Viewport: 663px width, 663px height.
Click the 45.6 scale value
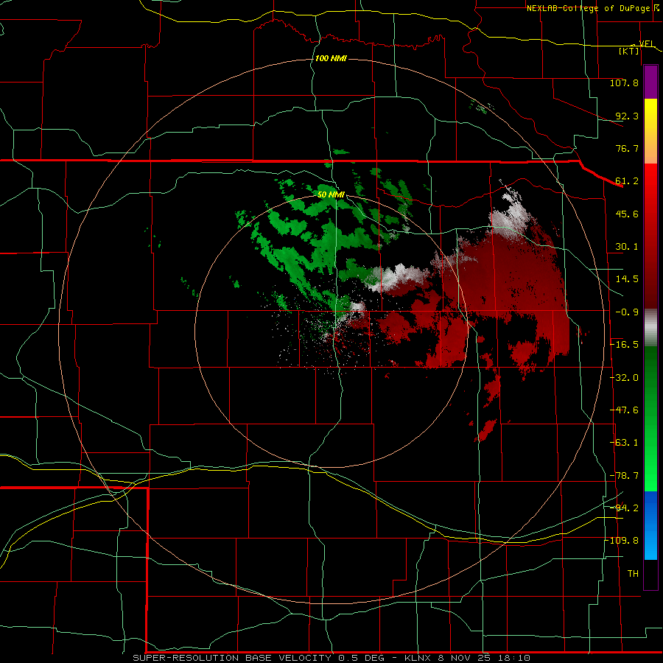627,214
